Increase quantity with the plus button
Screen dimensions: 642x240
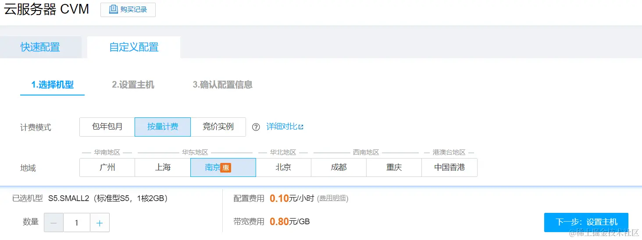(x=100, y=223)
